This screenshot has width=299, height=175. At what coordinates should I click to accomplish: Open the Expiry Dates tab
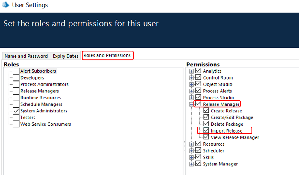pos(66,56)
